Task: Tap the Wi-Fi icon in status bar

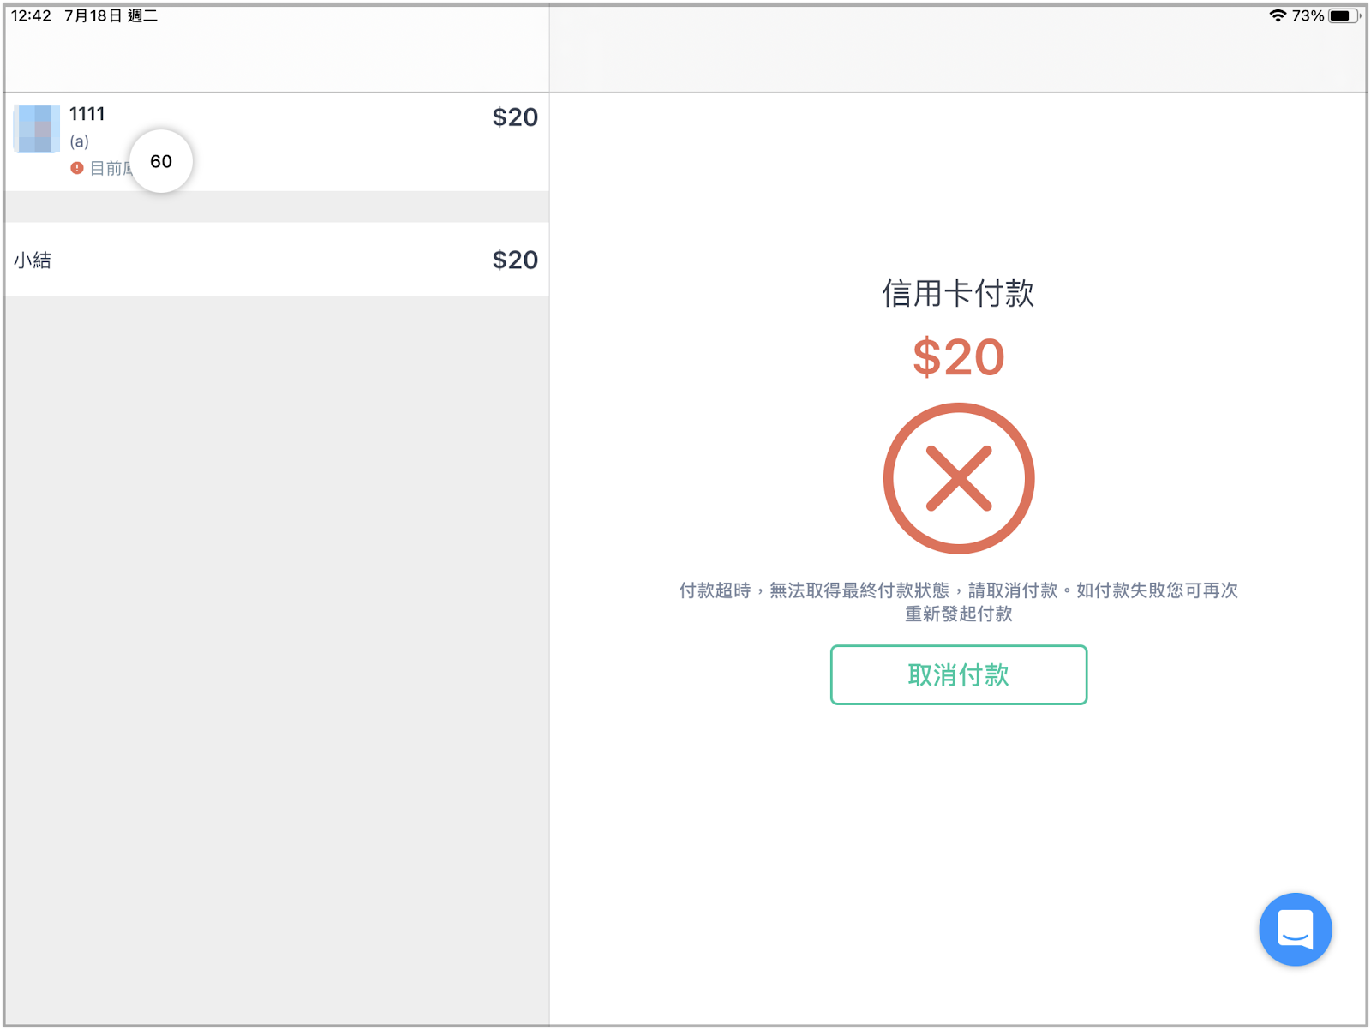Action: click(1278, 15)
